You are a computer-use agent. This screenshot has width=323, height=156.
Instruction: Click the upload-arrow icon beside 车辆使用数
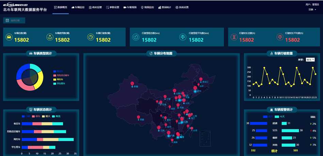pyautogui.click(x=50, y=37)
